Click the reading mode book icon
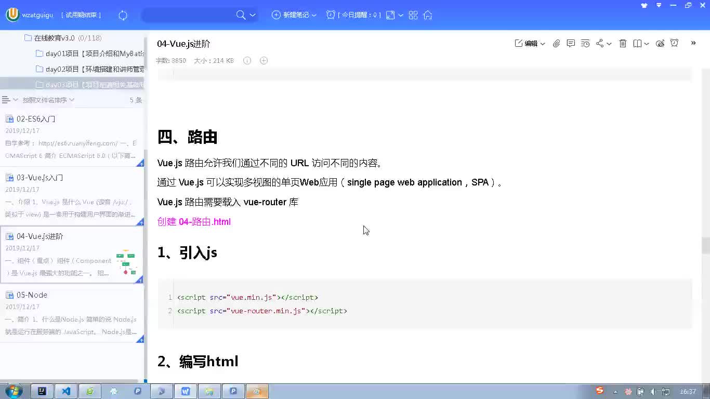The width and height of the screenshot is (710, 399). coord(637,44)
